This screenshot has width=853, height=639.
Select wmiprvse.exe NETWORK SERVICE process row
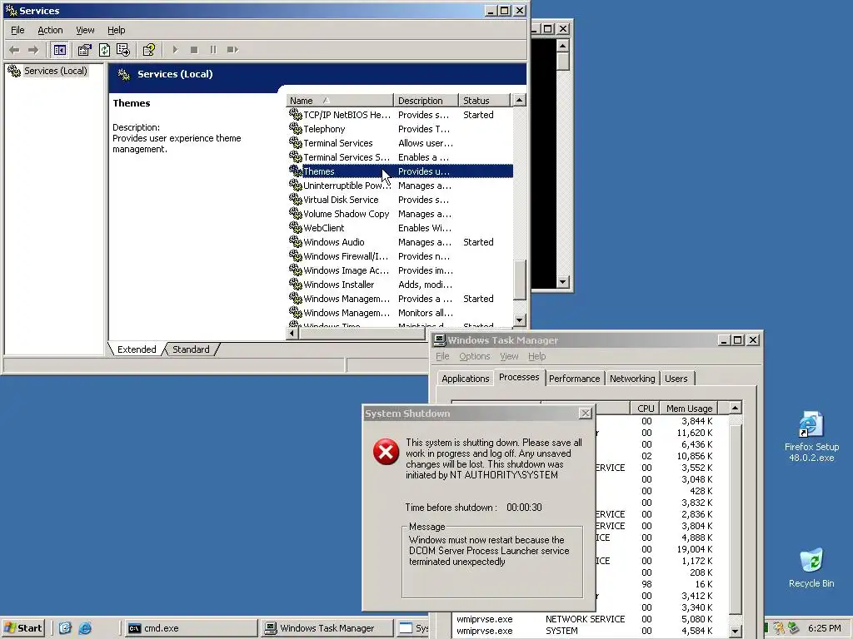point(590,619)
